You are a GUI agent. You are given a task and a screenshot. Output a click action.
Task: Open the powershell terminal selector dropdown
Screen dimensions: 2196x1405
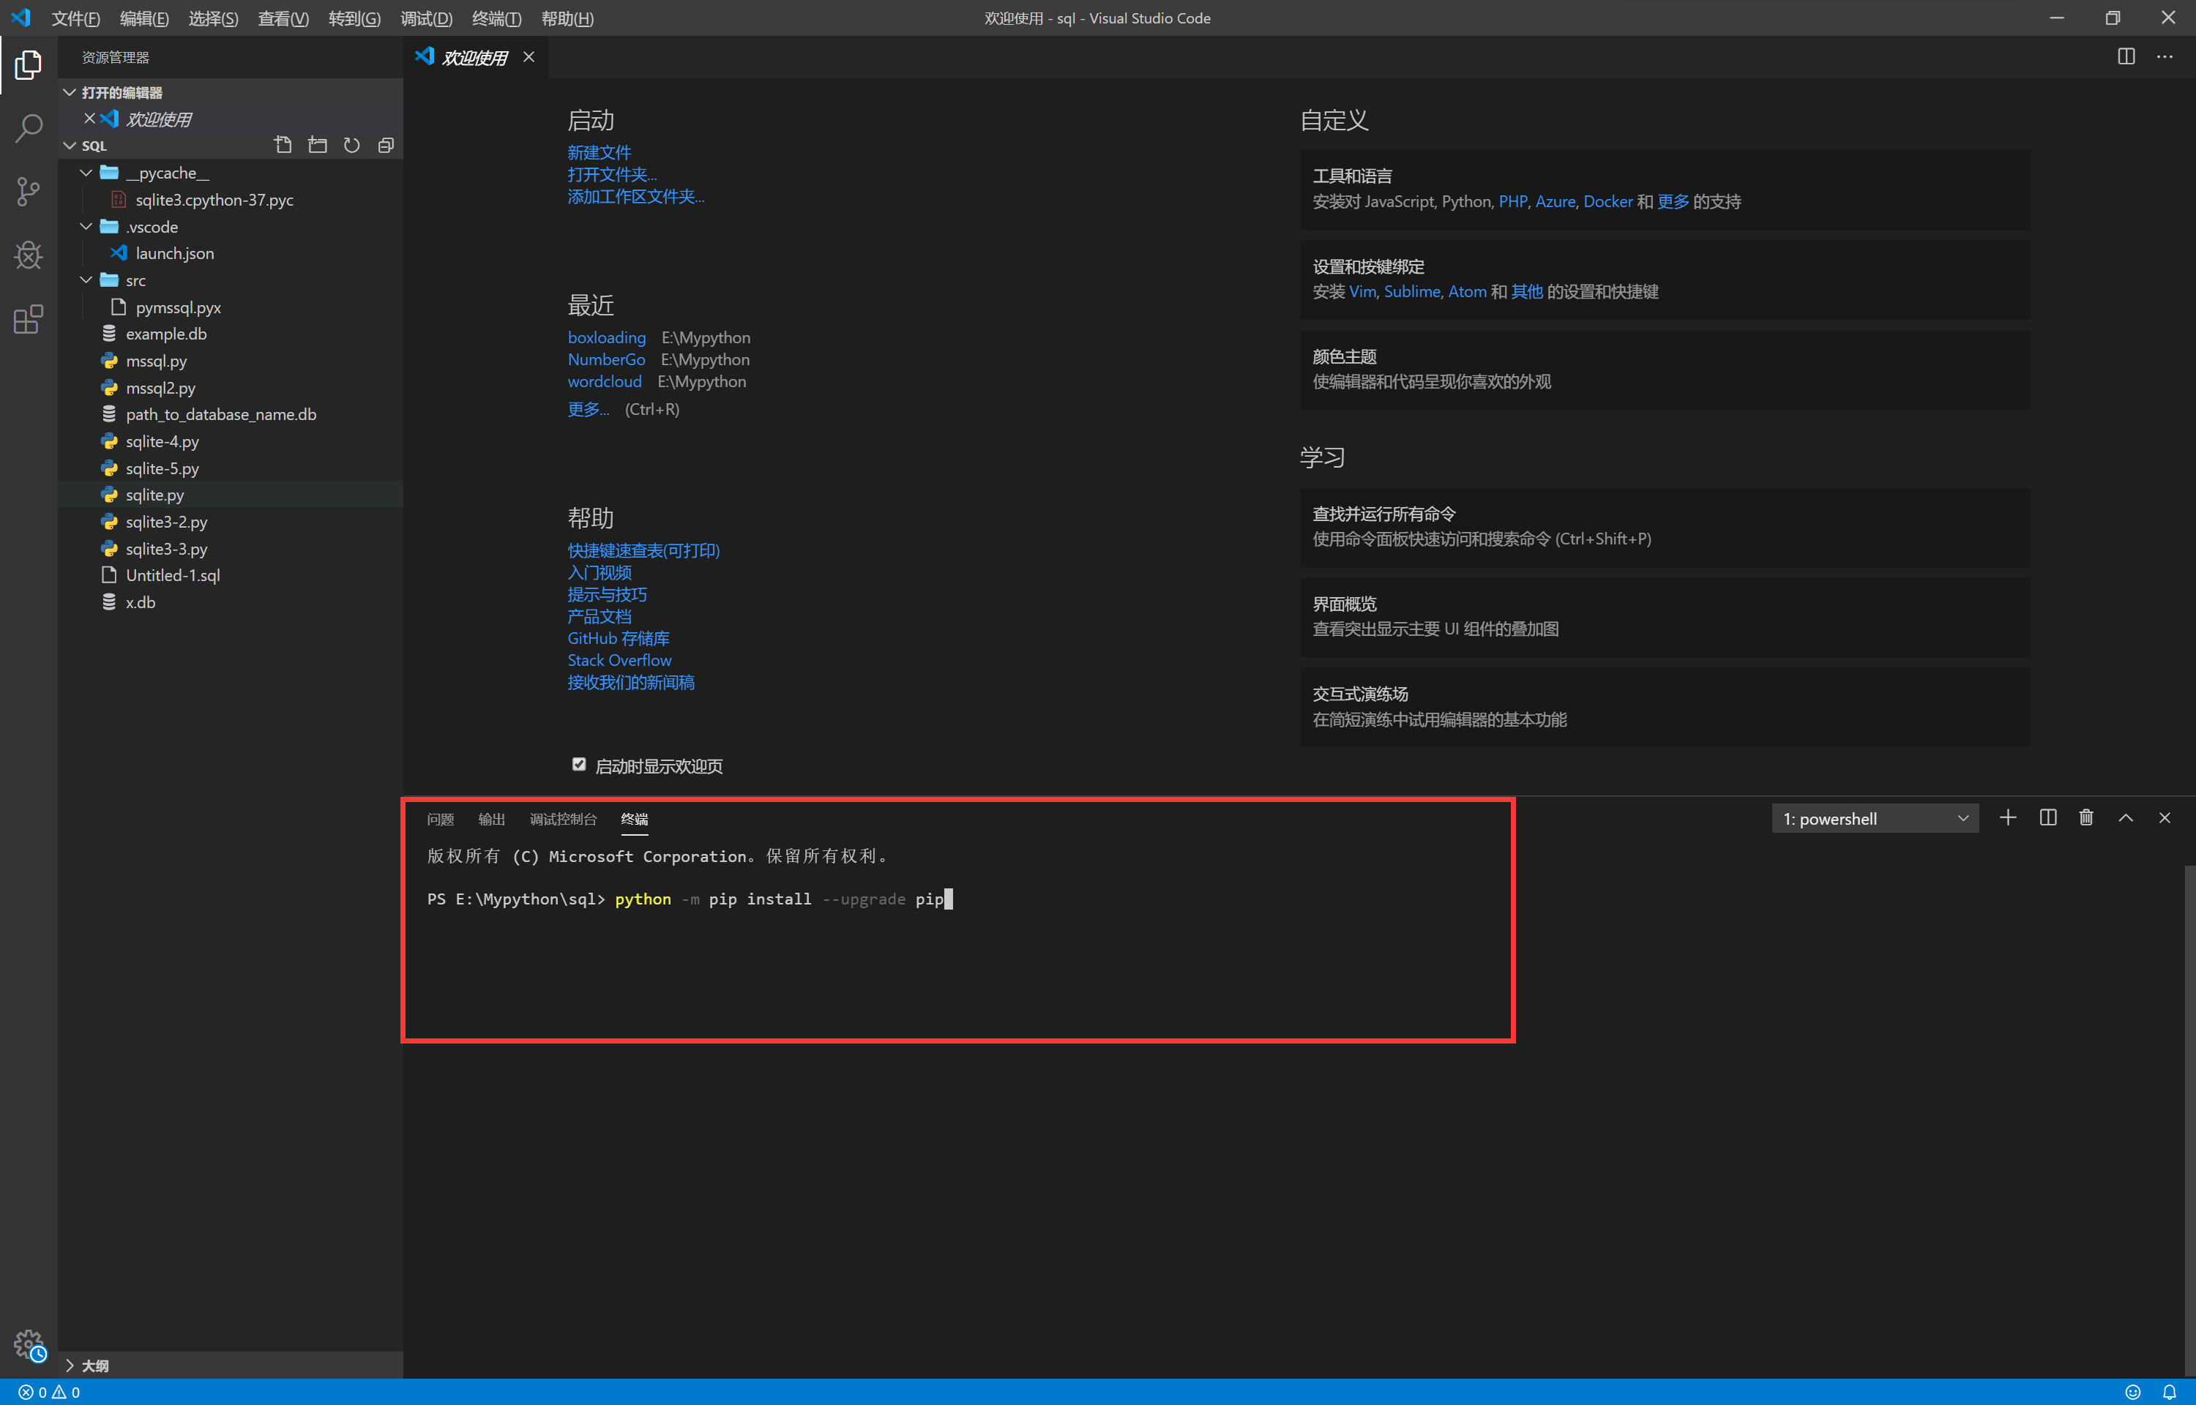pyautogui.click(x=1874, y=818)
